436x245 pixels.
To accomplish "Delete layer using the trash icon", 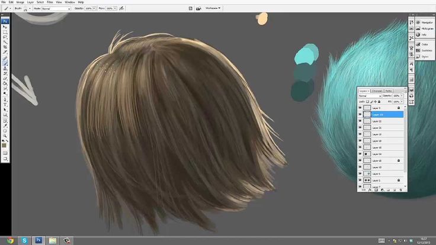I will (400, 190).
